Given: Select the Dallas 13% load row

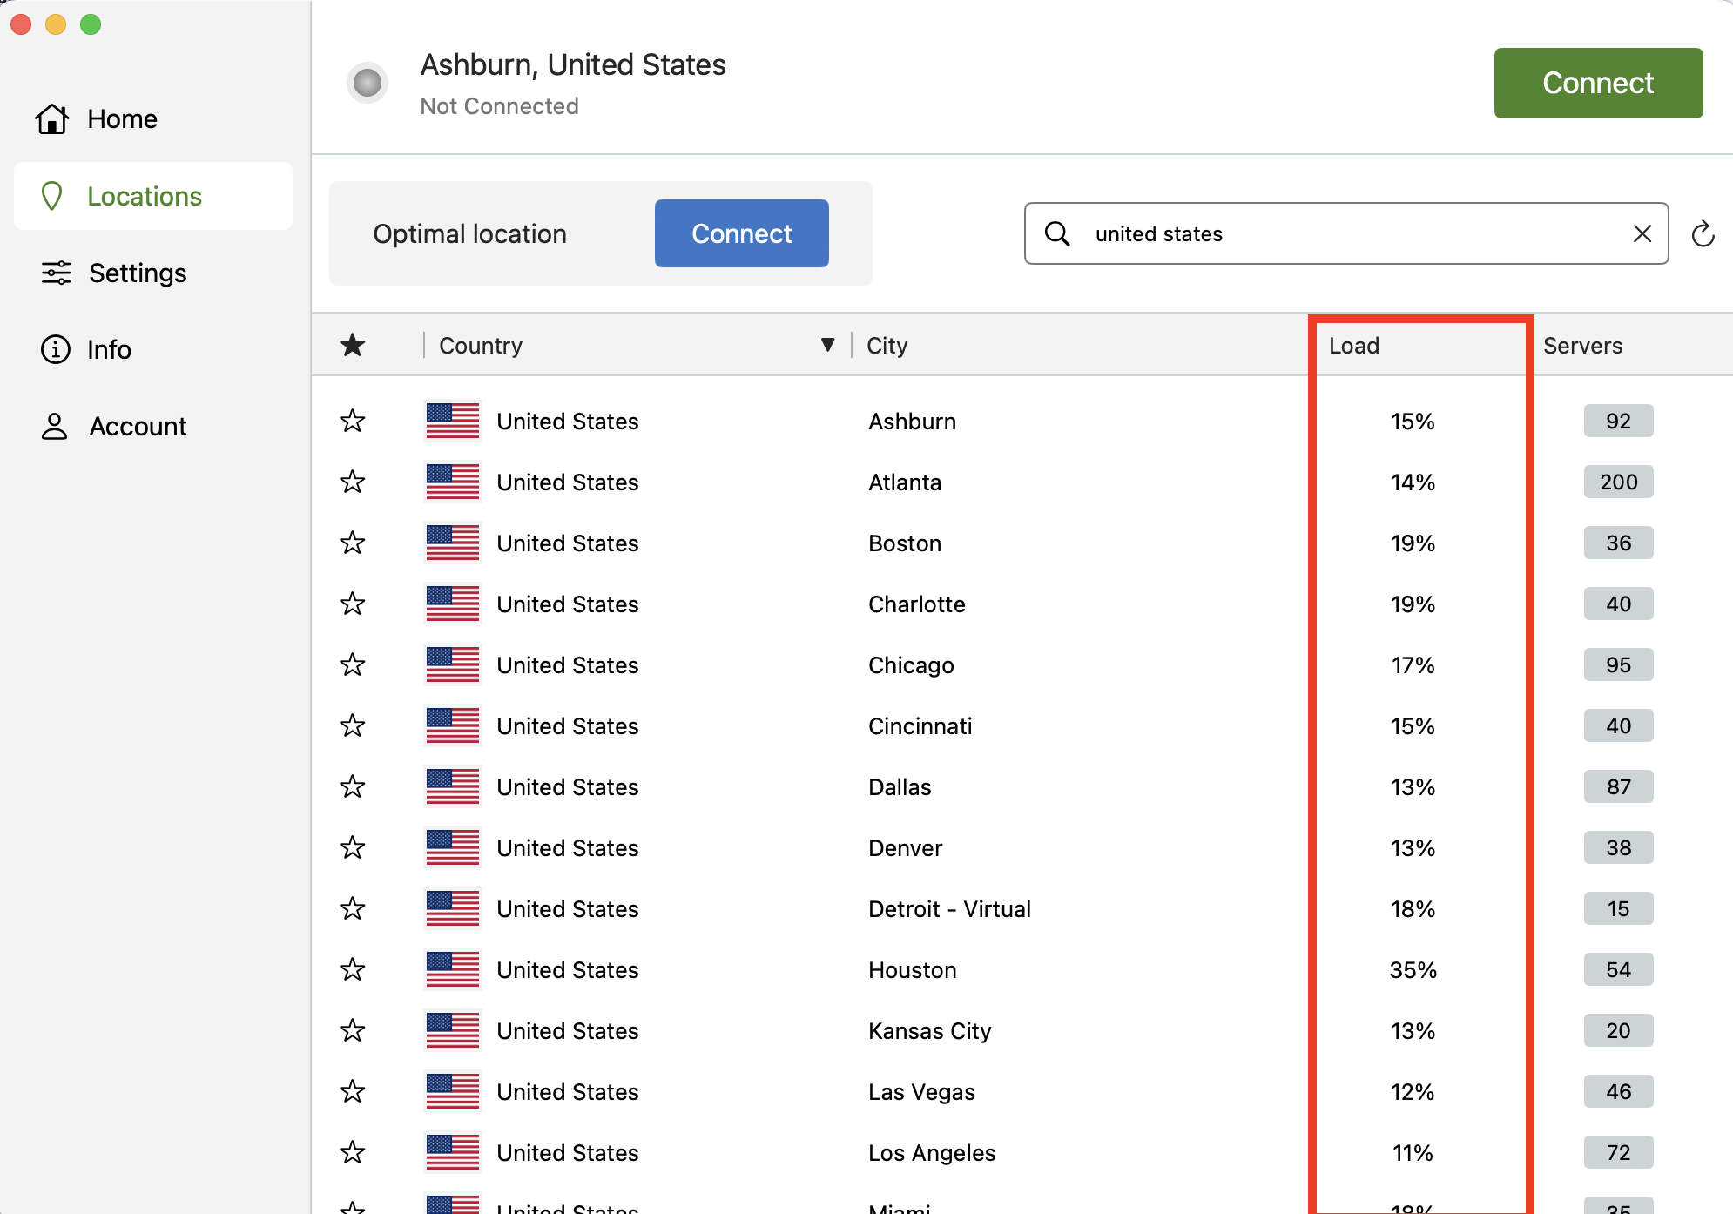Looking at the screenshot, I should click(x=1022, y=786).
